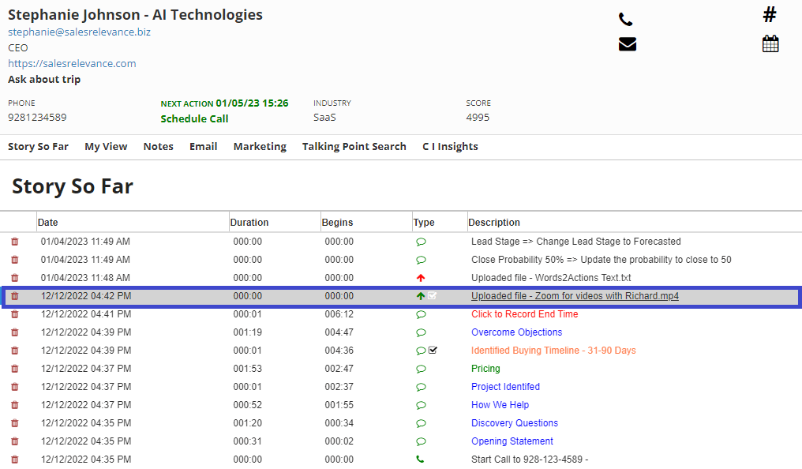
Task: Open the calendar icon
Action: 770,43
